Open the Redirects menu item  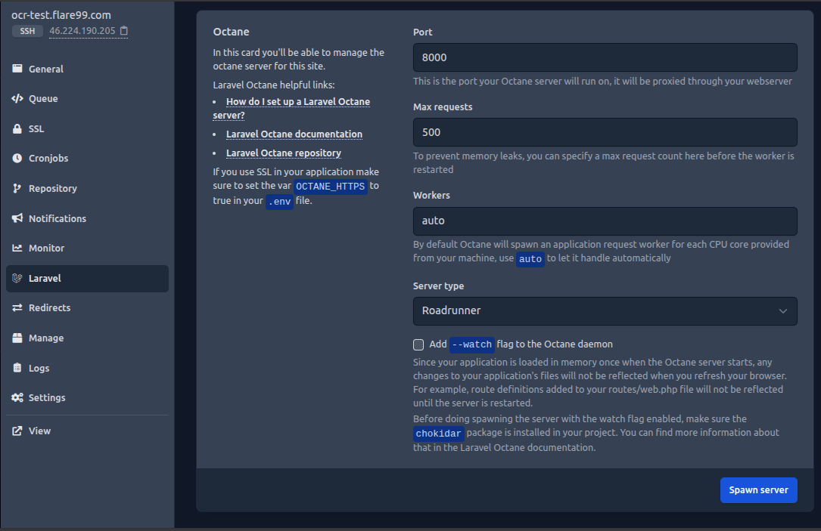(49, 308)
